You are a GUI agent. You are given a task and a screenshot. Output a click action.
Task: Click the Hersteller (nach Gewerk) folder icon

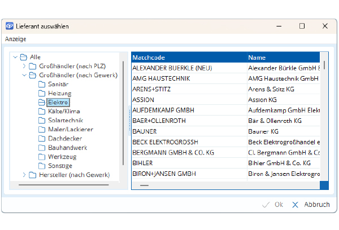(33, 175)
